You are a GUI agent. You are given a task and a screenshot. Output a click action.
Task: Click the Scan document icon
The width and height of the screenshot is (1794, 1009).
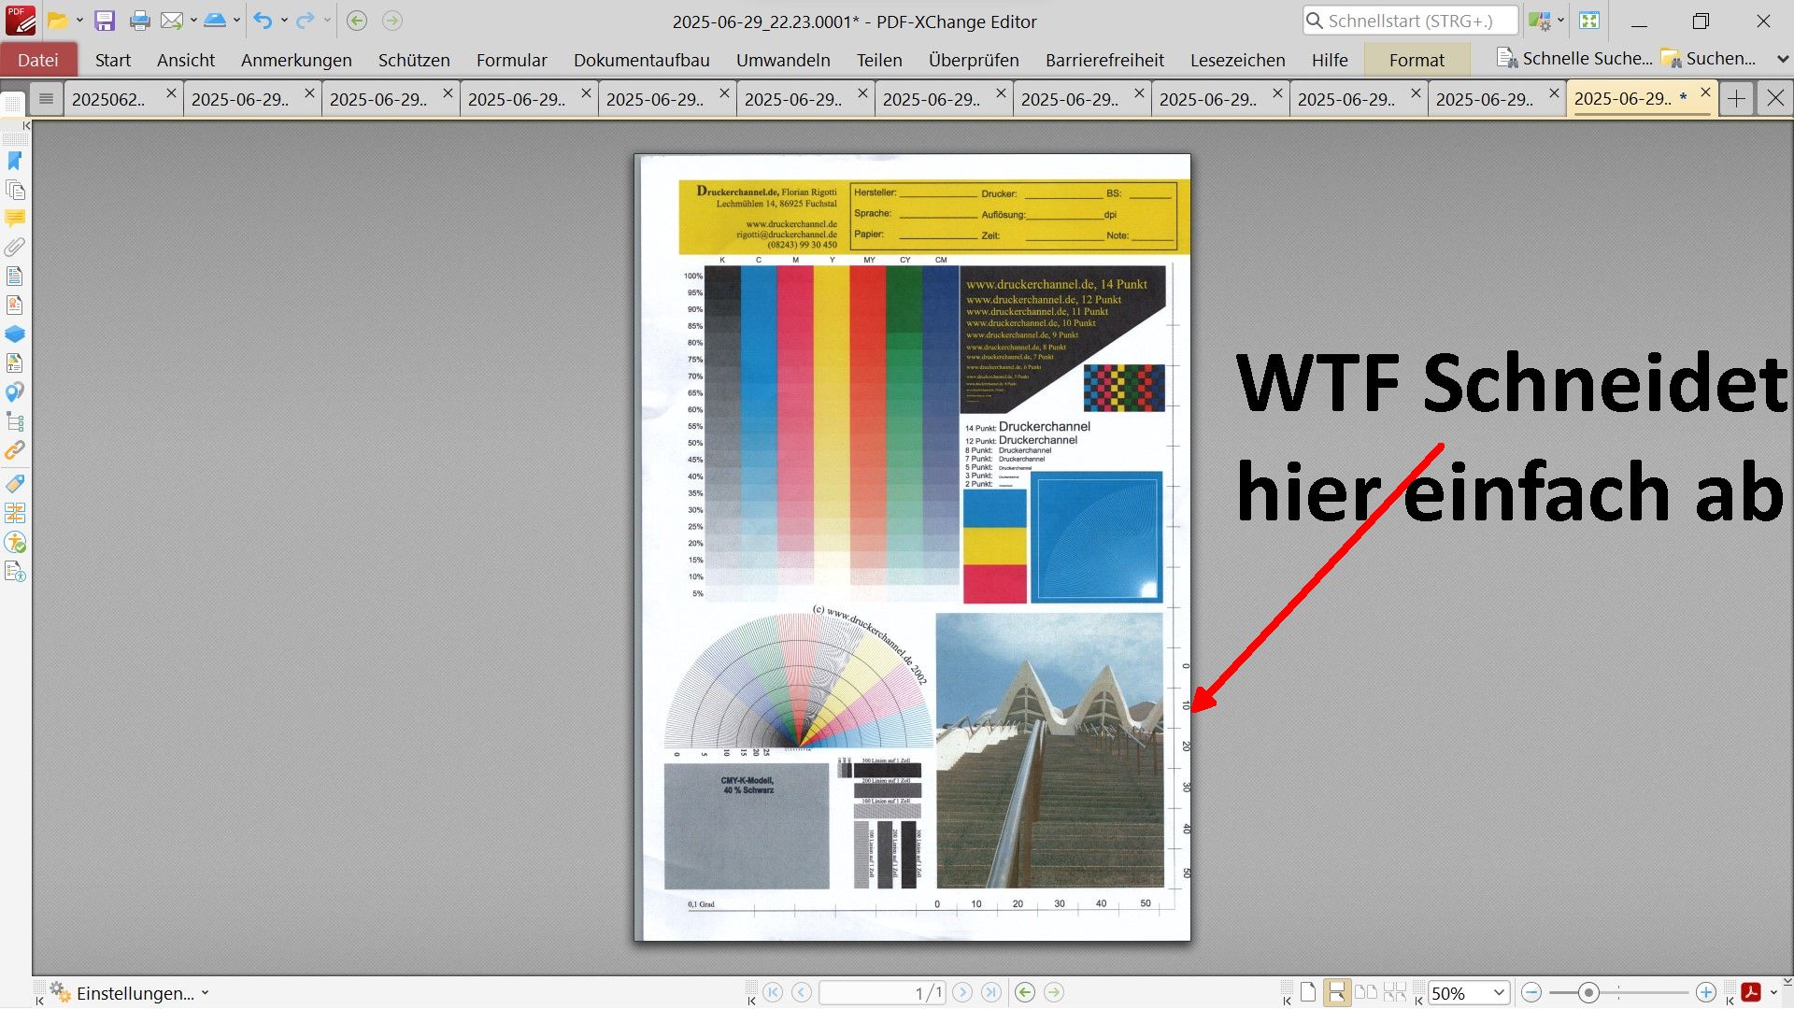(x=215, y=21)
